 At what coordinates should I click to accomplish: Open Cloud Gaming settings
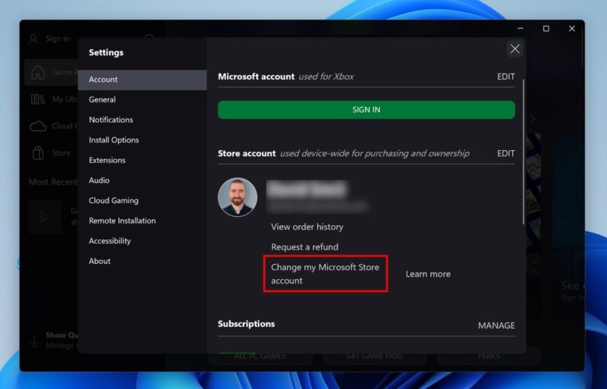click(x=142, y=200)
